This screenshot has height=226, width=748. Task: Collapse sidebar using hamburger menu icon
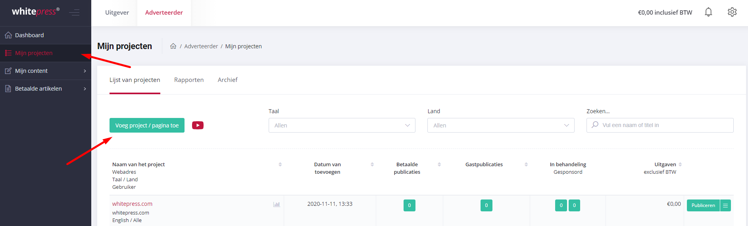(x=74, y=13)
